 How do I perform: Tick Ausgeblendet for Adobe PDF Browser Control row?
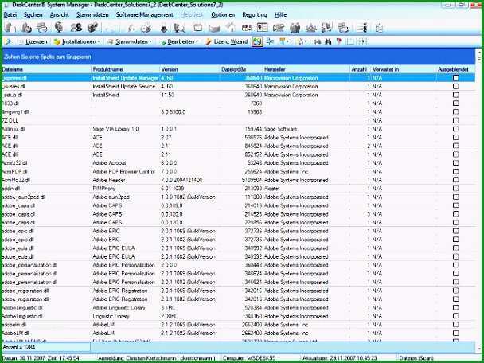pos(455,171)
